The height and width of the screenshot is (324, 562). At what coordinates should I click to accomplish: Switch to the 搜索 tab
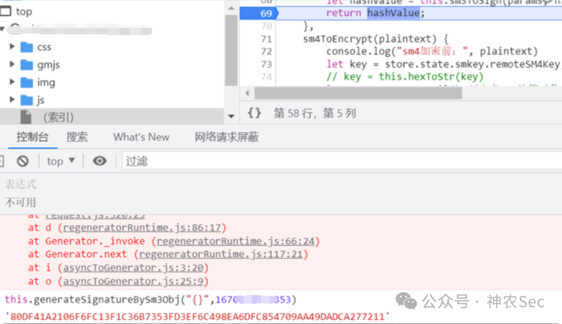(x=76, y=137)
